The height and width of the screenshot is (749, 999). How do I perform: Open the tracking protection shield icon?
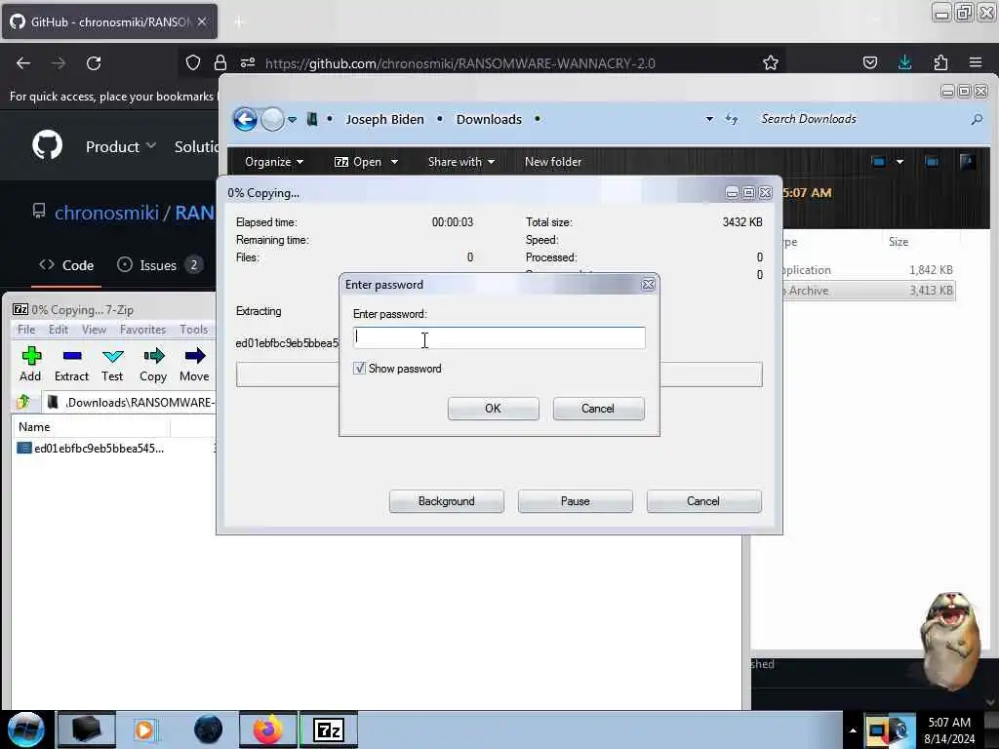pyautogui.click(x=193, y=62)
